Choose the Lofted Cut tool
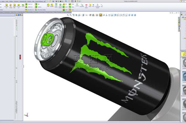The image size is (186, 123). tap(29, 7)
